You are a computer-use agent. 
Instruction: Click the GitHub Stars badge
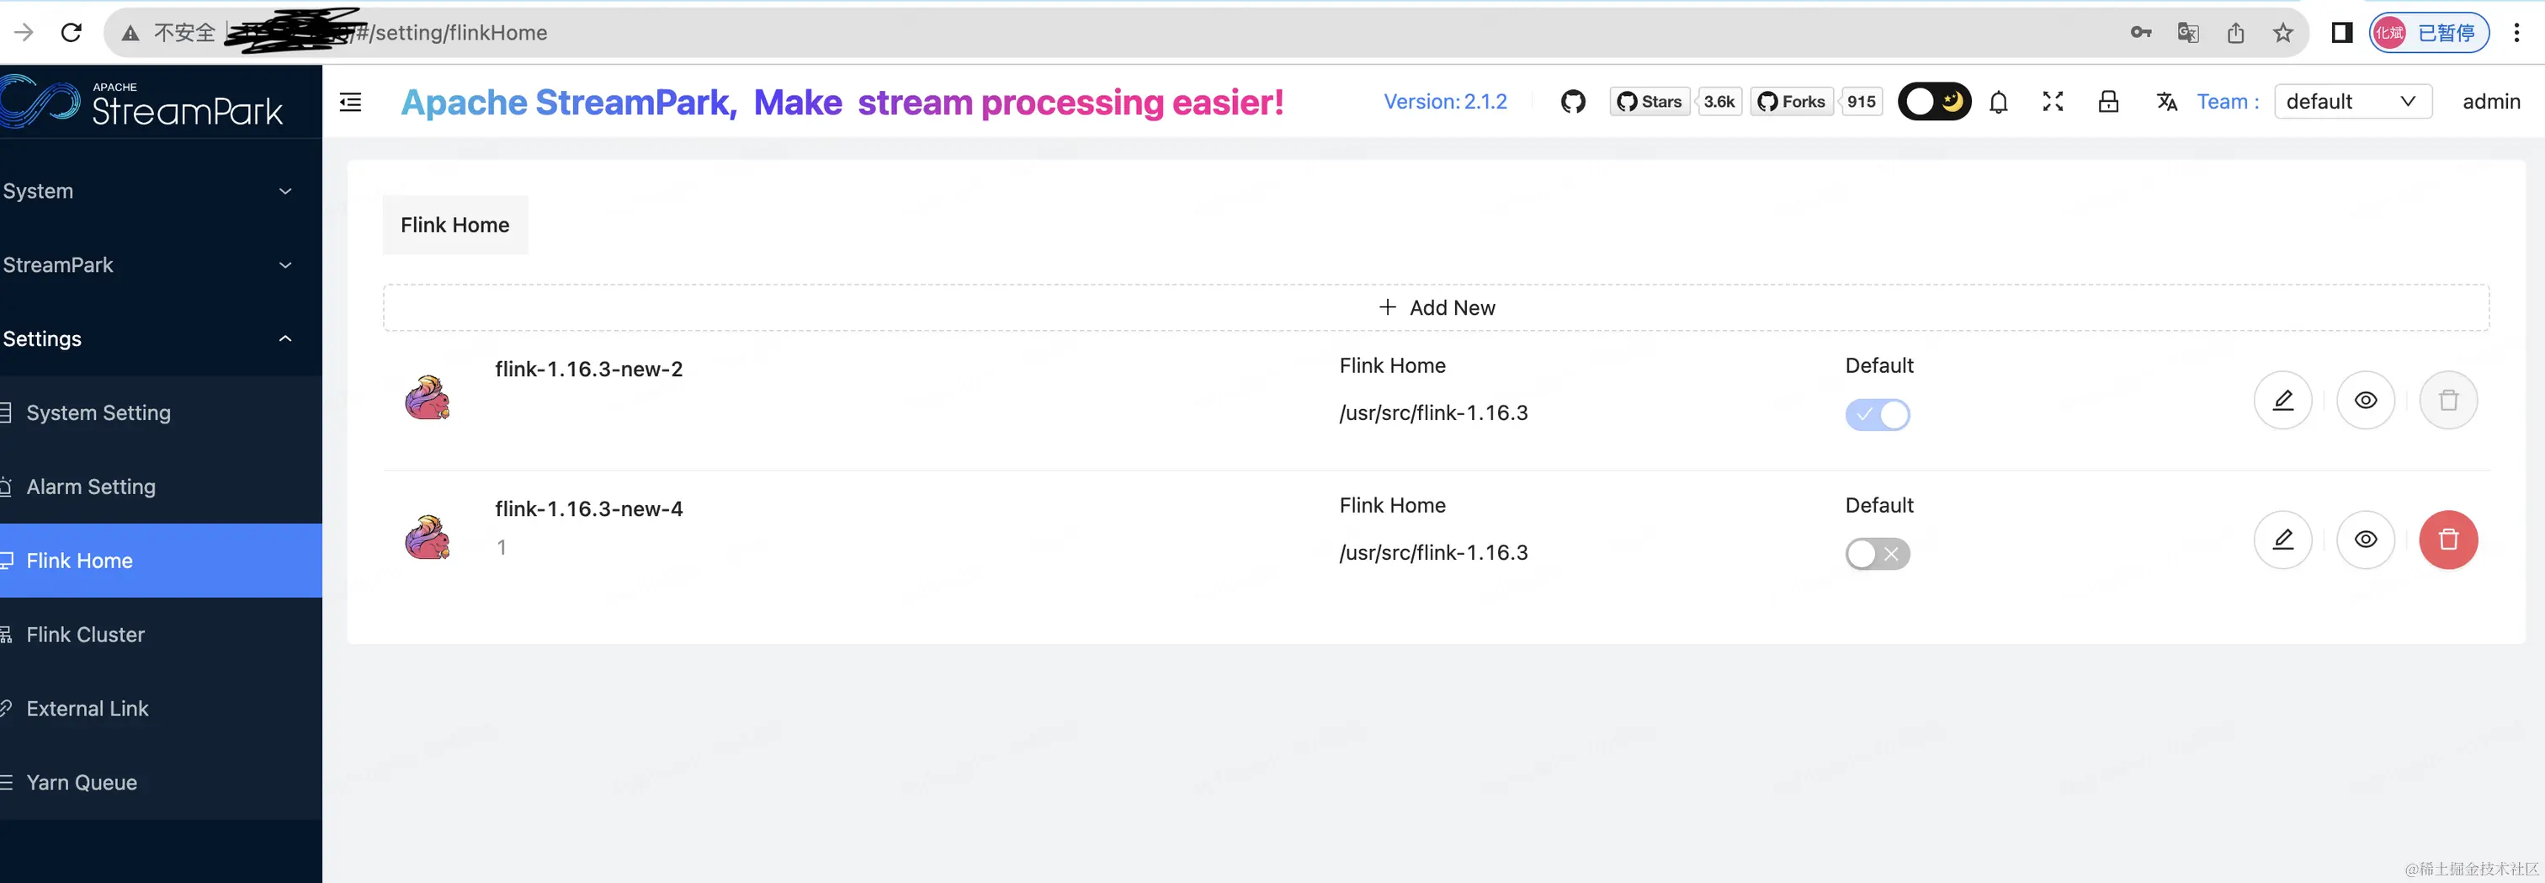(1649, 102)
